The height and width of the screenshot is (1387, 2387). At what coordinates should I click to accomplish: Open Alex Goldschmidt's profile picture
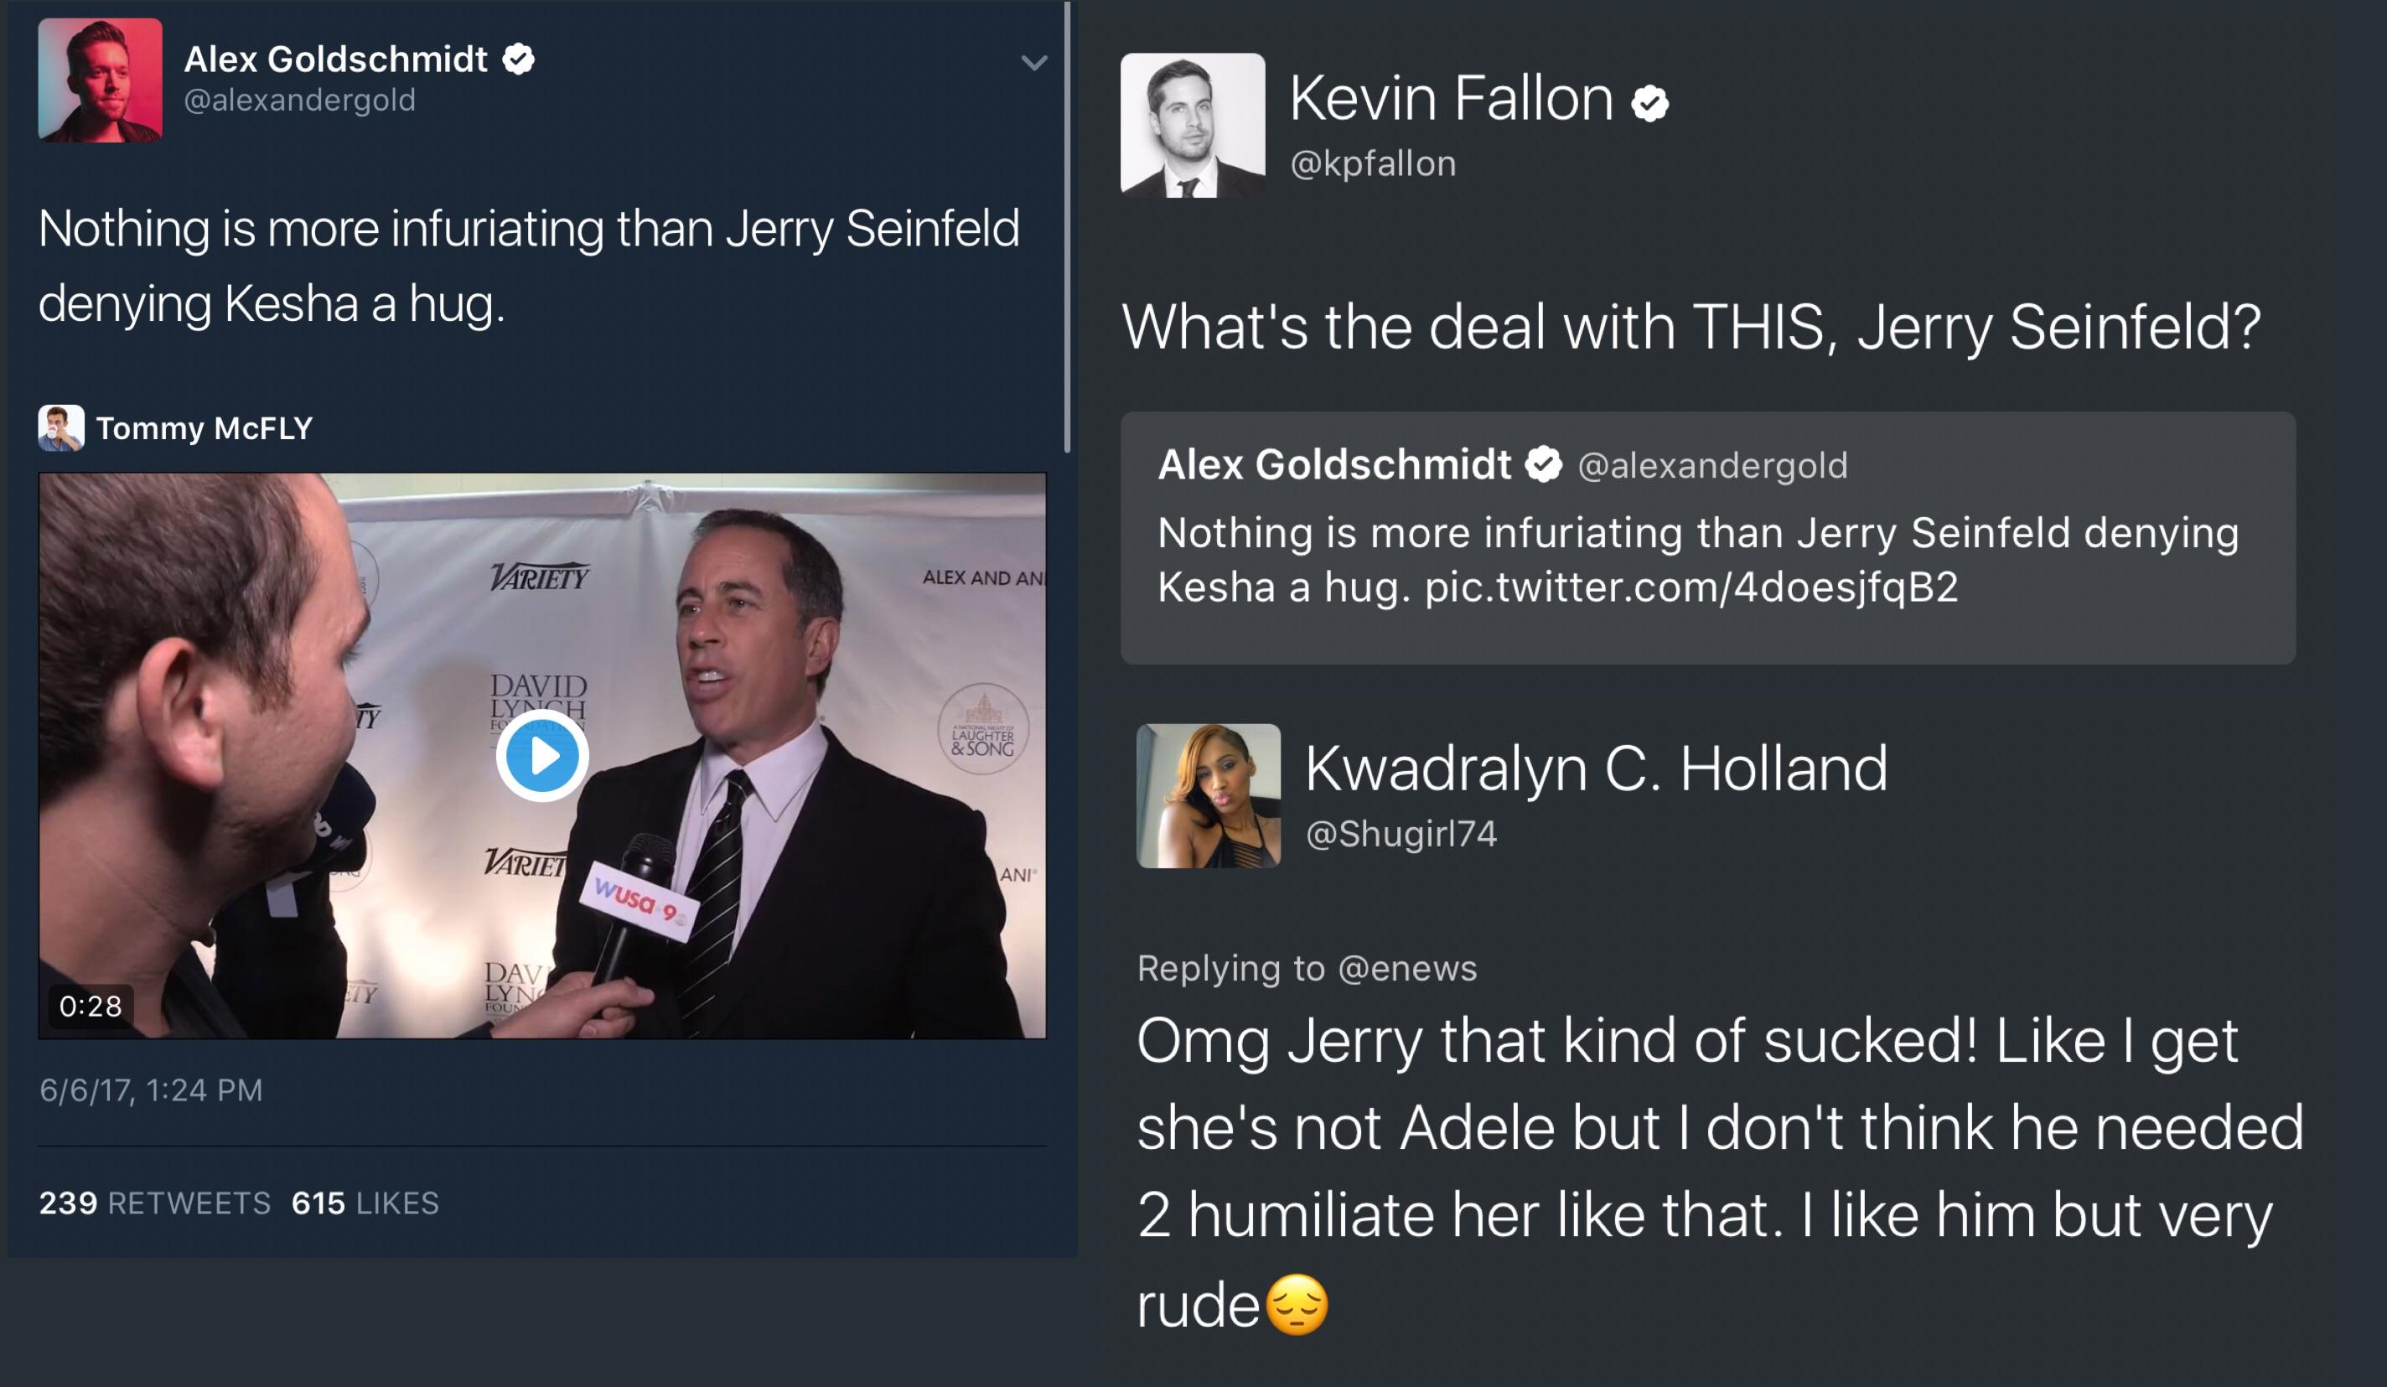click(101, 80)
